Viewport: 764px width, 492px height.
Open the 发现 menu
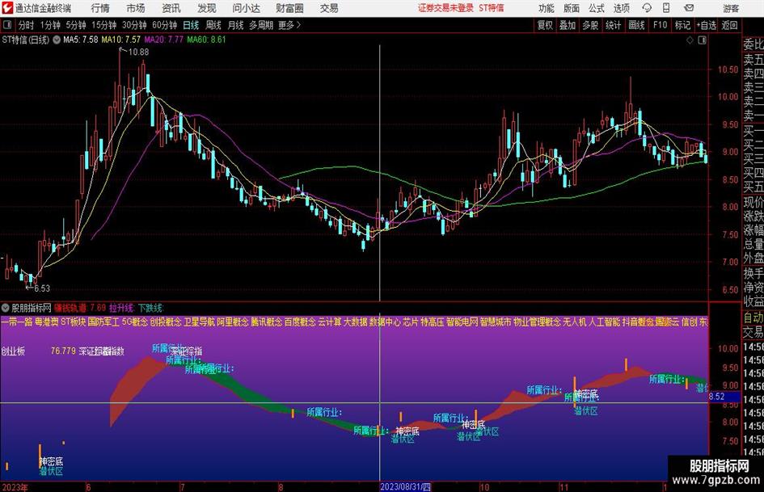[207, 8]
